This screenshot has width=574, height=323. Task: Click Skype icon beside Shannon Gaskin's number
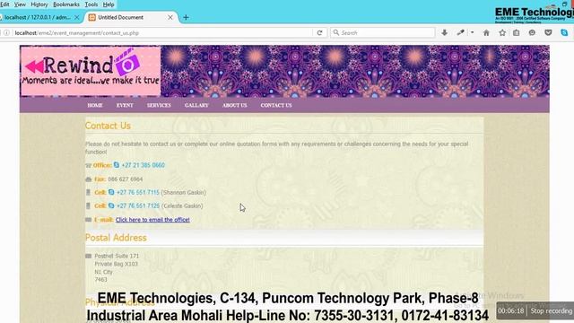click(111, 192)
